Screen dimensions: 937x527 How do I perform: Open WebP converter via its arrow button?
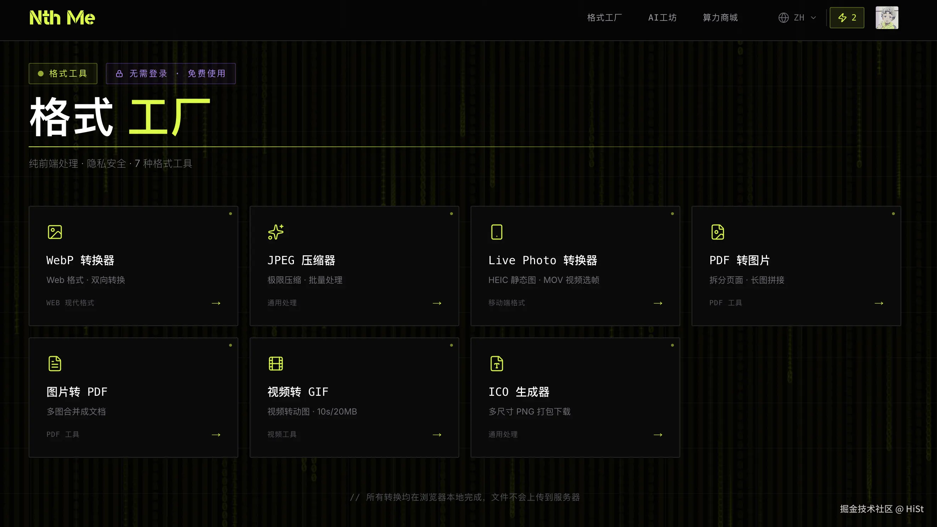click(216, 303)
